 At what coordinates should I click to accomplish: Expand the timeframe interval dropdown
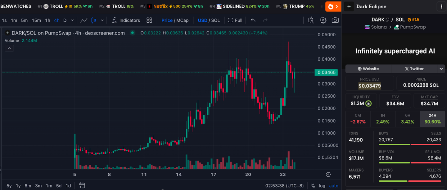72,20
